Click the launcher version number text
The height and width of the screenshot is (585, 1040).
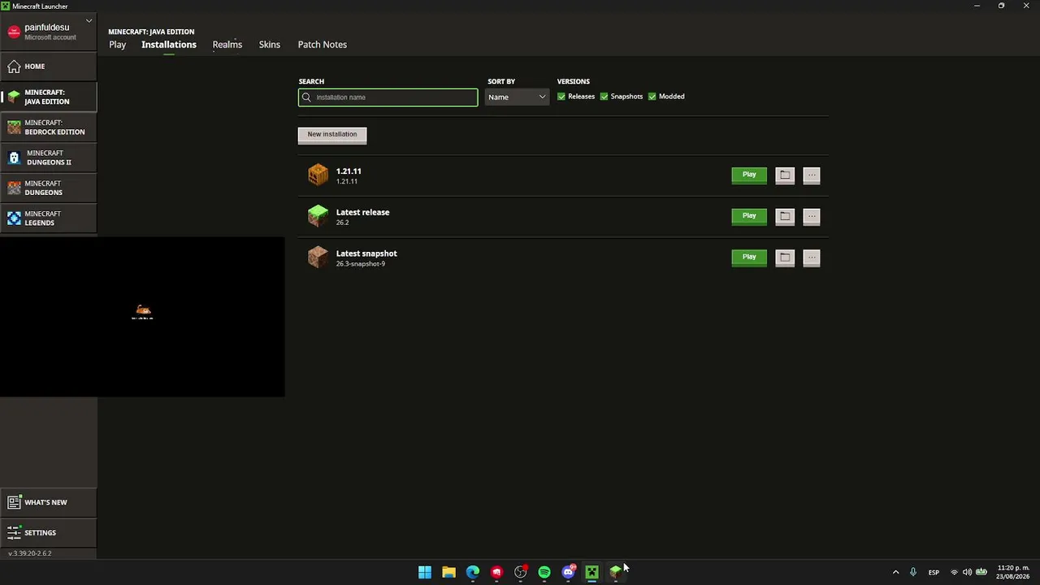(x=30, y=553)
